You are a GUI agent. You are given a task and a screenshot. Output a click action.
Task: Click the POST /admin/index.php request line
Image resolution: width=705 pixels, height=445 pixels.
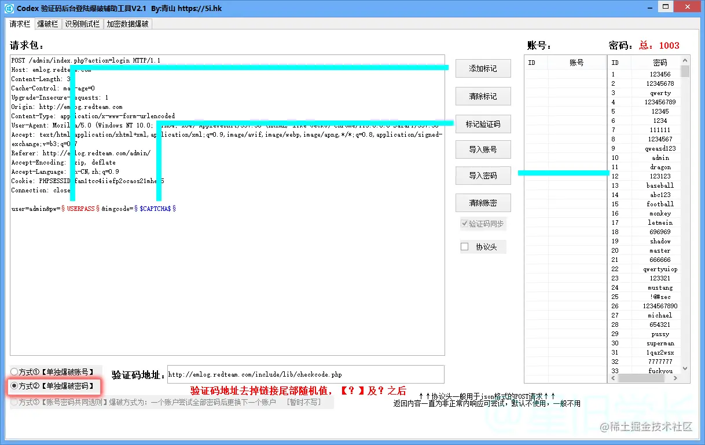pyautogui.click(x=86, y=60)
